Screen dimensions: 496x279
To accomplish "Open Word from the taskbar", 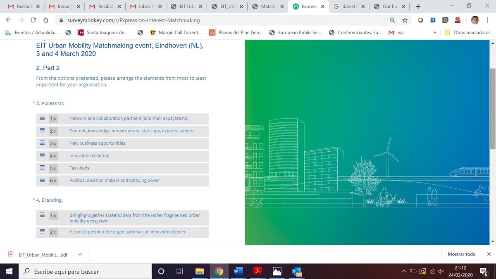I will pos(238,272).
